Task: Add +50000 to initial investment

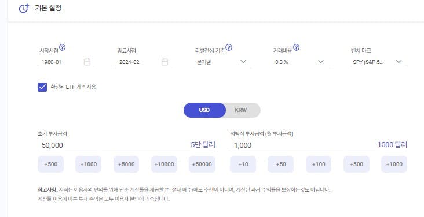Action: [x=202, y=164]
